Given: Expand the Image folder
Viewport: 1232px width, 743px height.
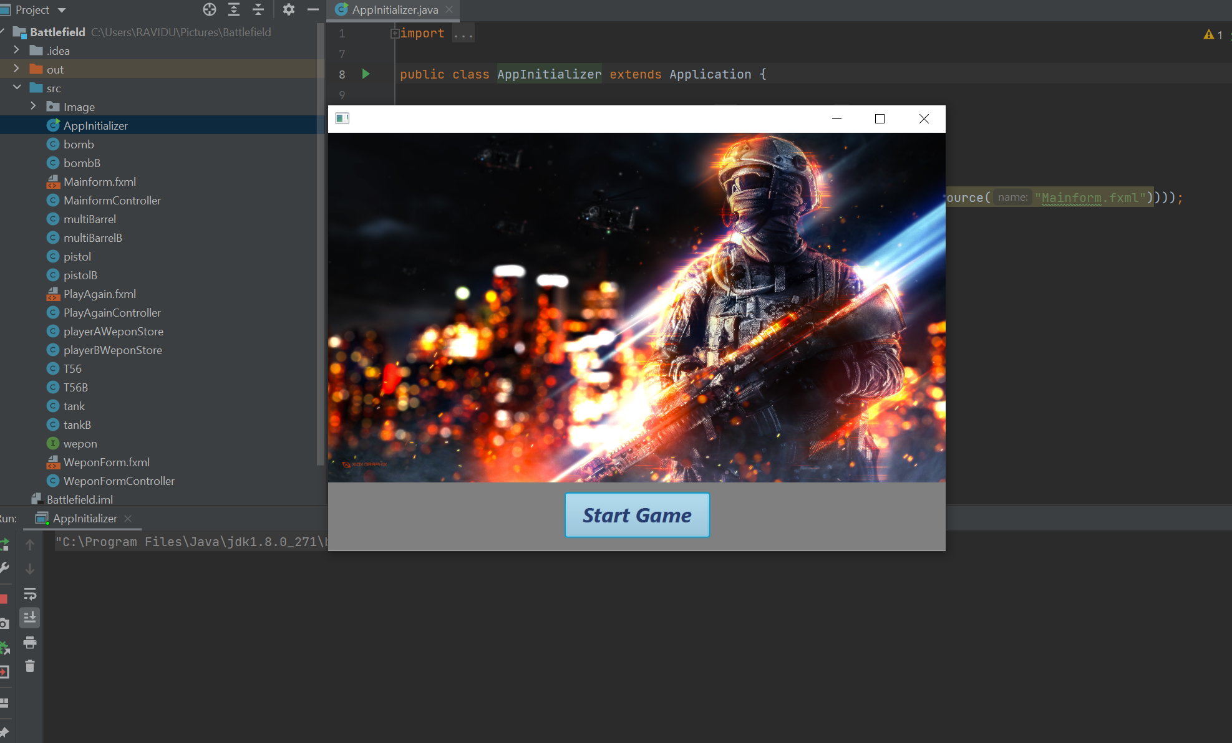Looking at the screenshot, I should tap(33, 107).
